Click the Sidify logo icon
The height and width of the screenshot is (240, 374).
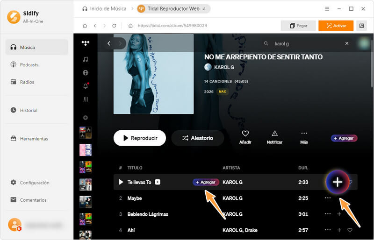point(14,17)
